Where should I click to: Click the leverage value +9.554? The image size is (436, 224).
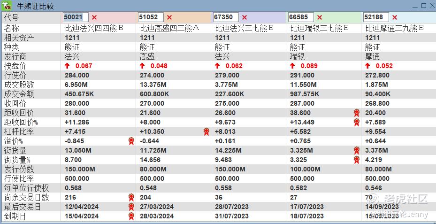[x=375, y=131]
